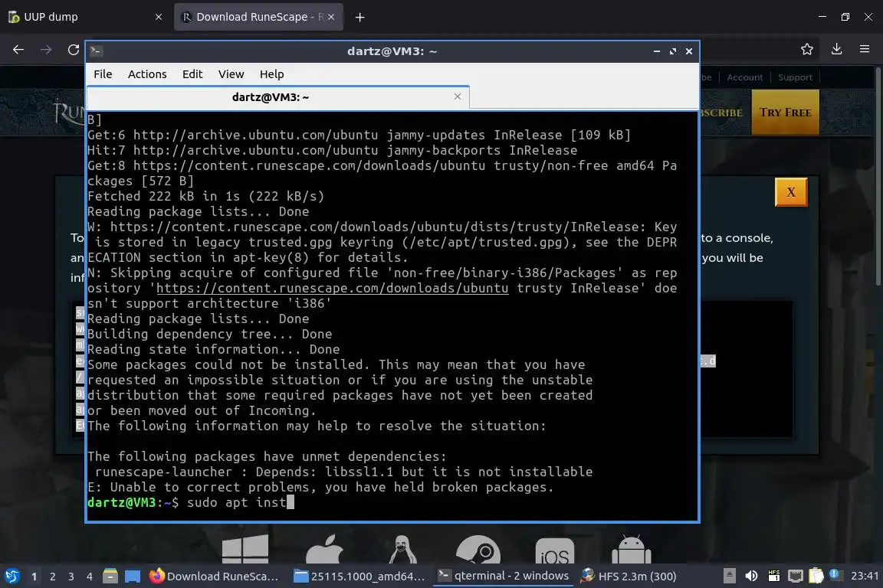The height and width of the screenshot is (588, 883).
Task: Select the Steam download icon
Action: coord(478,550)
